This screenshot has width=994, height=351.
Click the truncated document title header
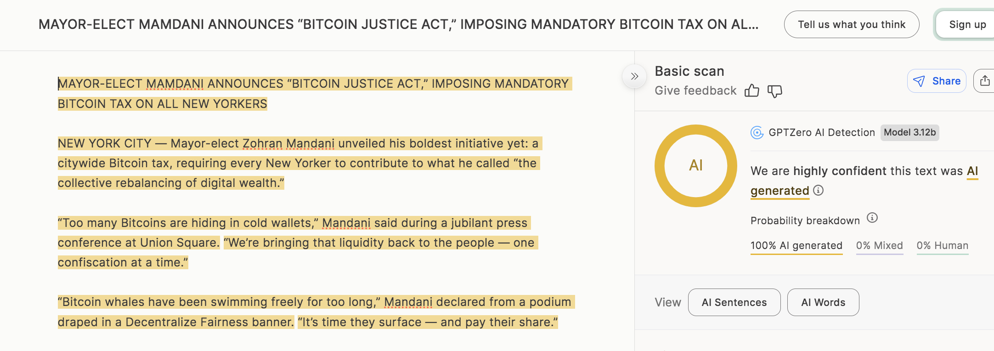[x=398, y=24]
